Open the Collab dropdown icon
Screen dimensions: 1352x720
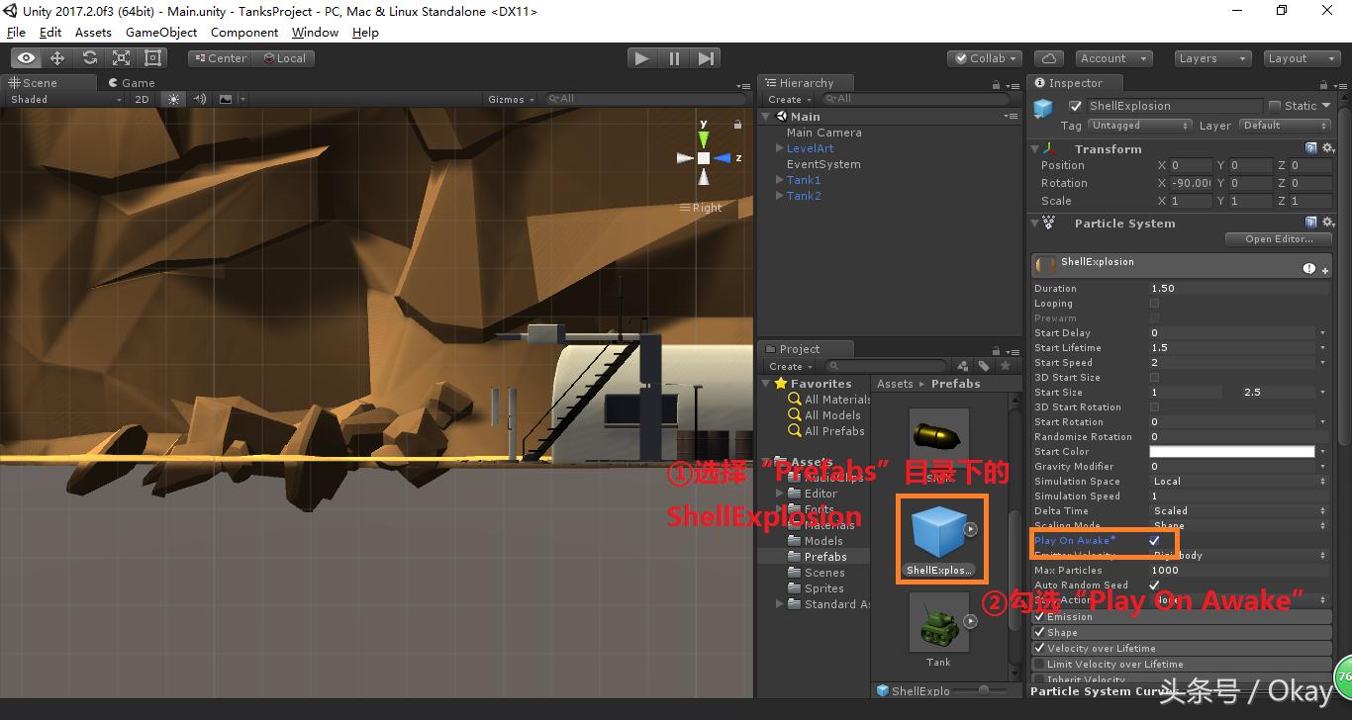[x=1012, y=58]
